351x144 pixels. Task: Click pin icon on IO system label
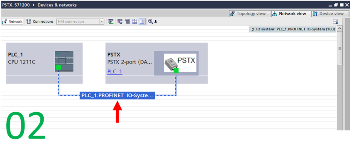253,29
